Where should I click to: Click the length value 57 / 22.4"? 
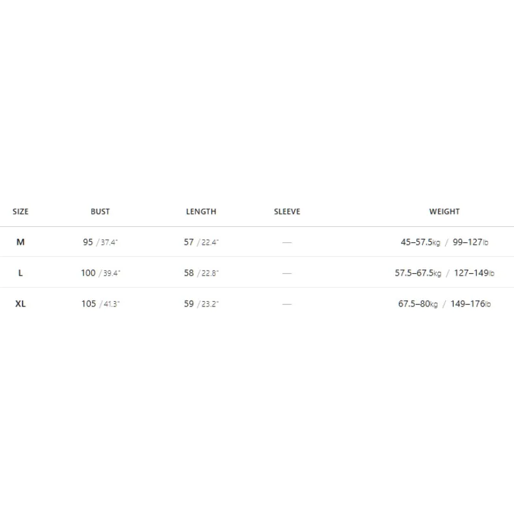coord(201,242)
